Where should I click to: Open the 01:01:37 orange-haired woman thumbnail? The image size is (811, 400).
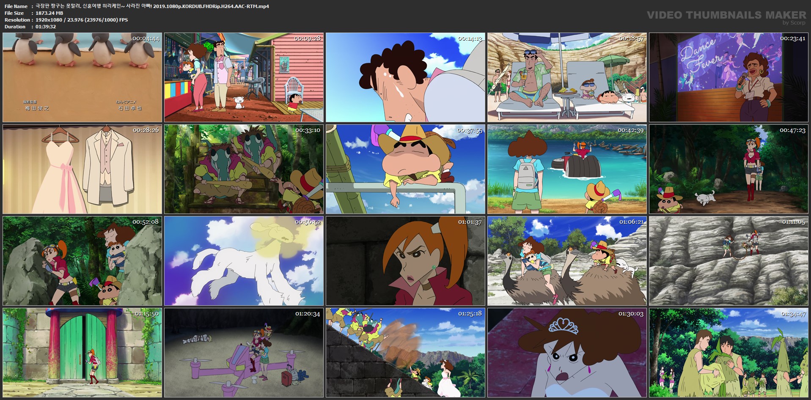click(406, 261)
